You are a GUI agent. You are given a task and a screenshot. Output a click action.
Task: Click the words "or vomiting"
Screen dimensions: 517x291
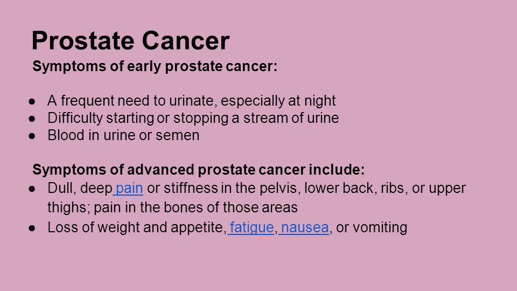[x=372, y=227]
